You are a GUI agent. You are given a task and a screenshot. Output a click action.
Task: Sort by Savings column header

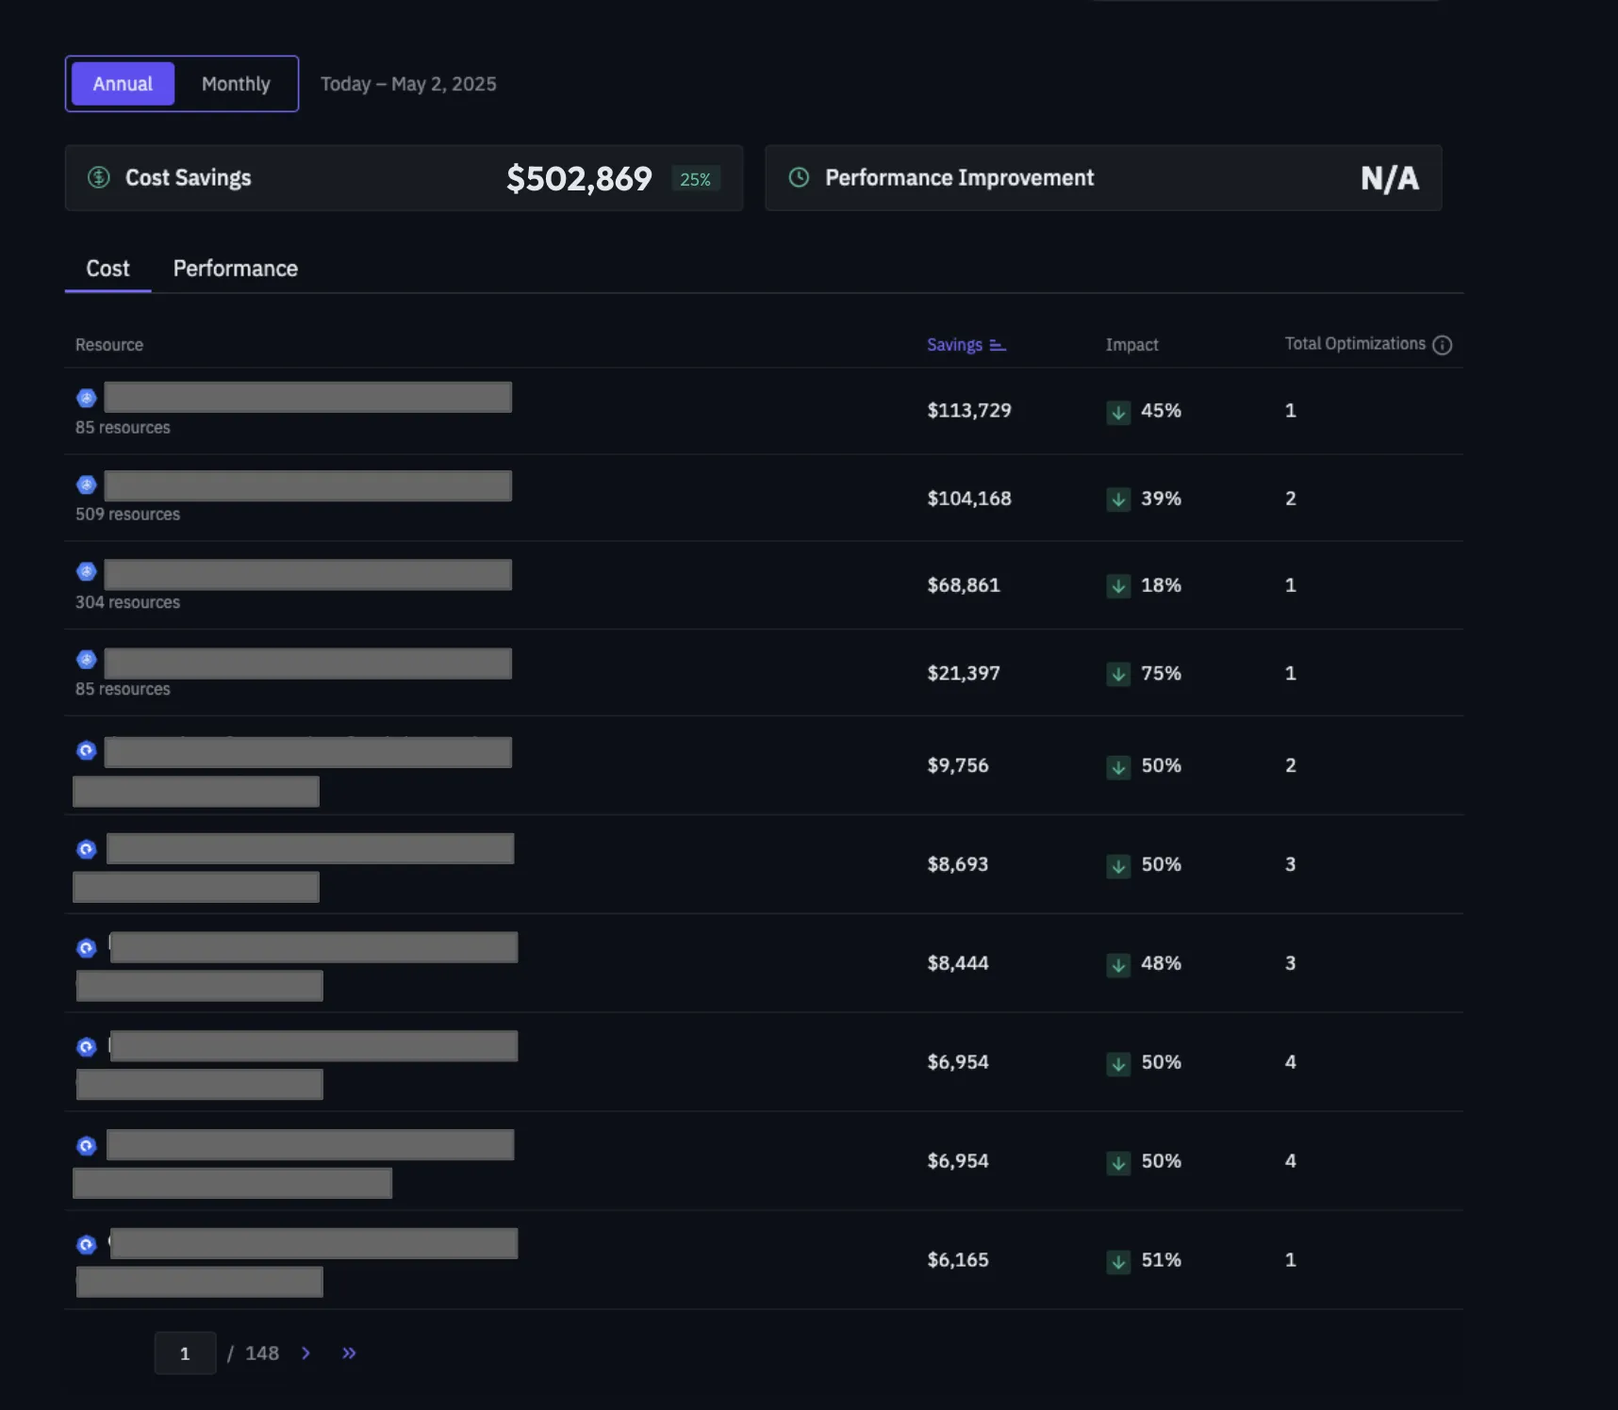click(x=954, y=345)
